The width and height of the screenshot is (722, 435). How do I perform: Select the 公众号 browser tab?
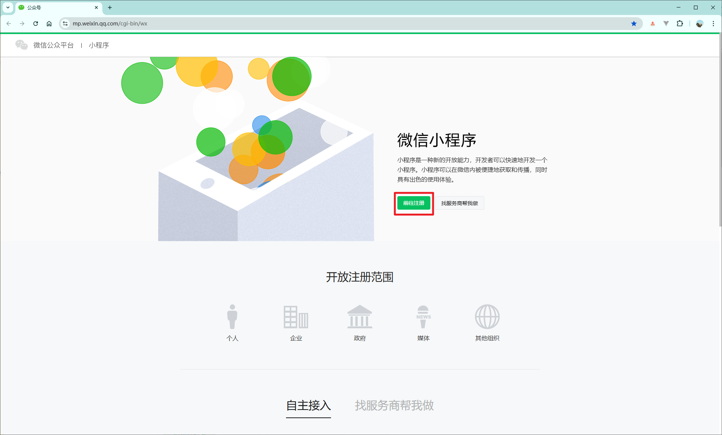point(59,7)
